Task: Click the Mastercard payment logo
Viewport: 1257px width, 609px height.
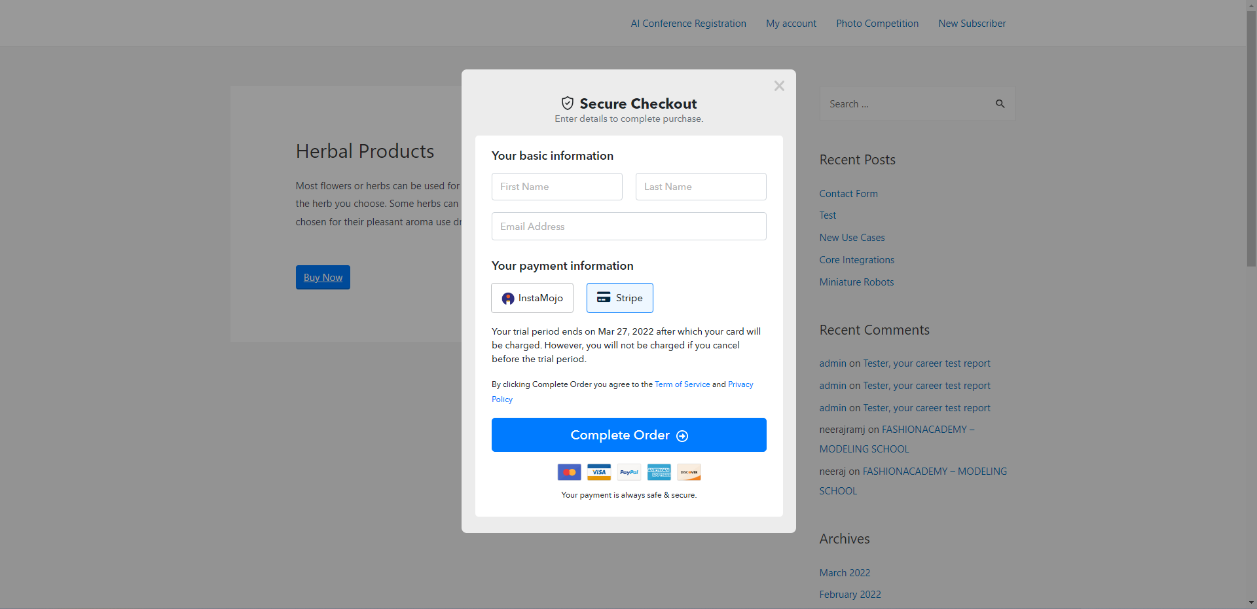Action: click(569, 472)
